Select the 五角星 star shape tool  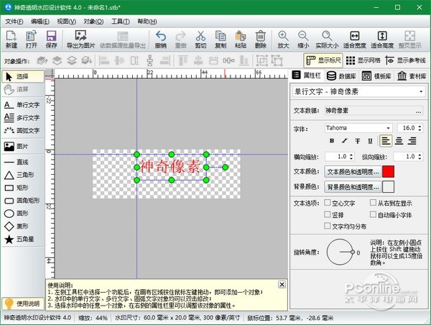[23, 238]
